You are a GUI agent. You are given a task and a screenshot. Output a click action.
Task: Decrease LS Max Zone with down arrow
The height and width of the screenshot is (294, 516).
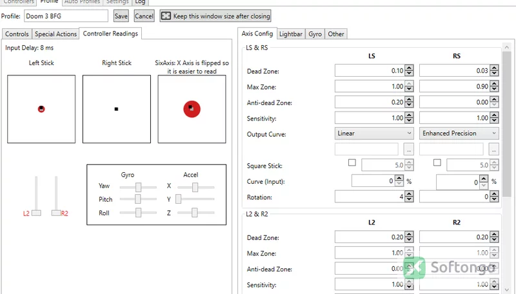[x=409, y=90]
